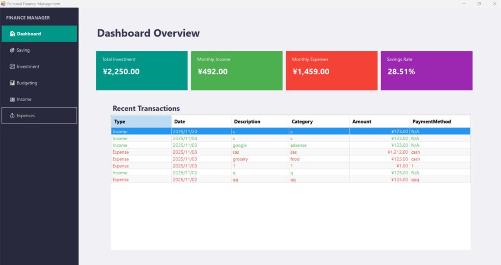
Task: Open the Income page
Action: [x=39, y=99]
